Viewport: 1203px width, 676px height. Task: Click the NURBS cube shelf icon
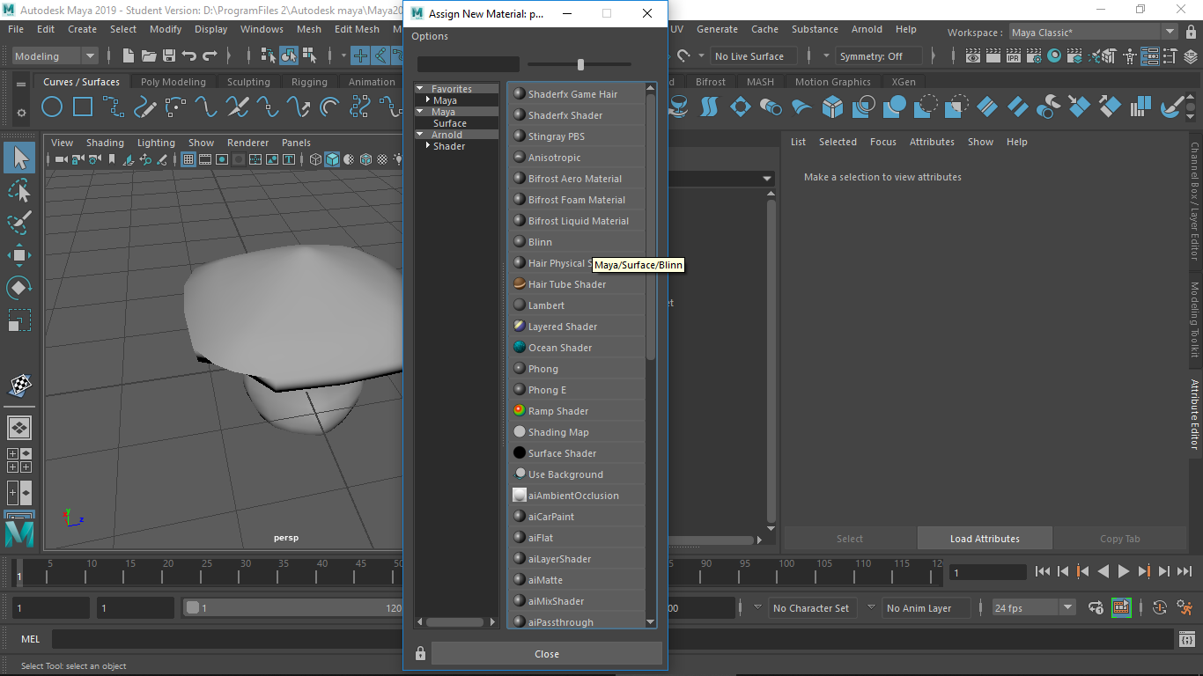(x=832, y=107)
